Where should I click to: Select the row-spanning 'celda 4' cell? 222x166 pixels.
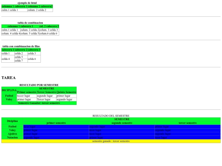pos(8,59)
